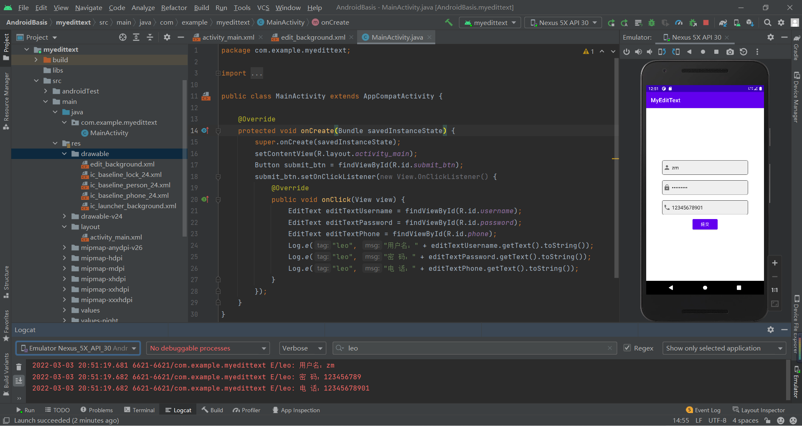Image resolution: width=802 pixels, height=426 pixels.
Task: Collapse the drawable folder
Action: pos(64,154)
